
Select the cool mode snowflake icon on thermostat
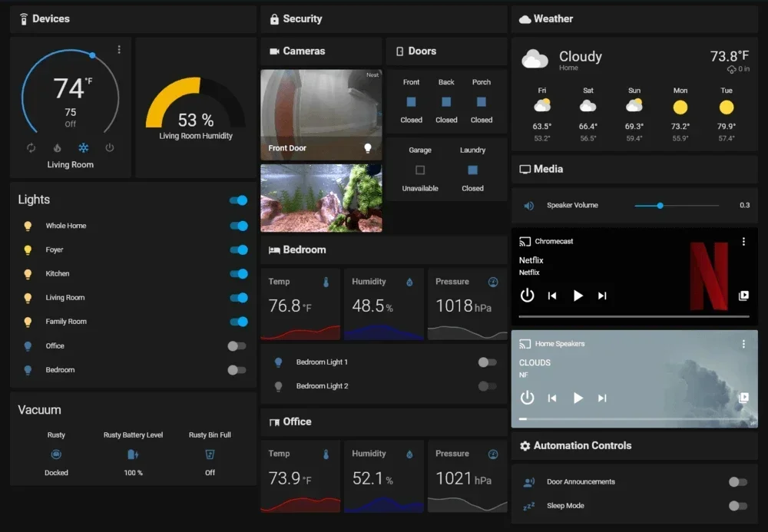(x=84, y=147)
